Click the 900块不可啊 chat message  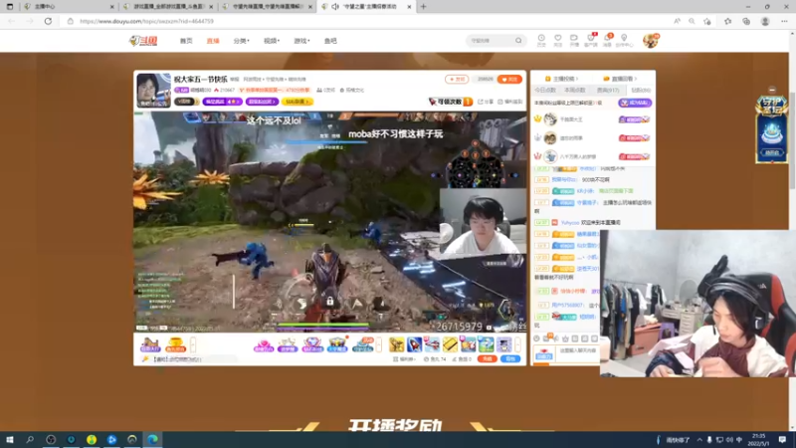tap(595, 180)
